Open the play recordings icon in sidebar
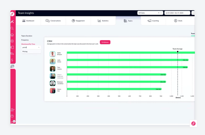The image size is (205, 135). pos(12,41)
